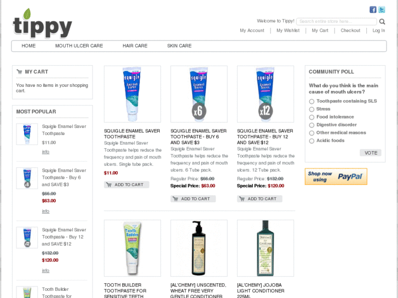Click the x6 toothpaste product image
This screenshot has width=398, height=298.
point(199,94)
